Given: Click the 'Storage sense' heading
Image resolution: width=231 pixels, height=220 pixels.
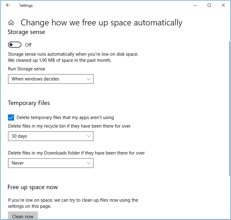Looking at the screenshot, I should pyautogui.click(x=26, y=32).
